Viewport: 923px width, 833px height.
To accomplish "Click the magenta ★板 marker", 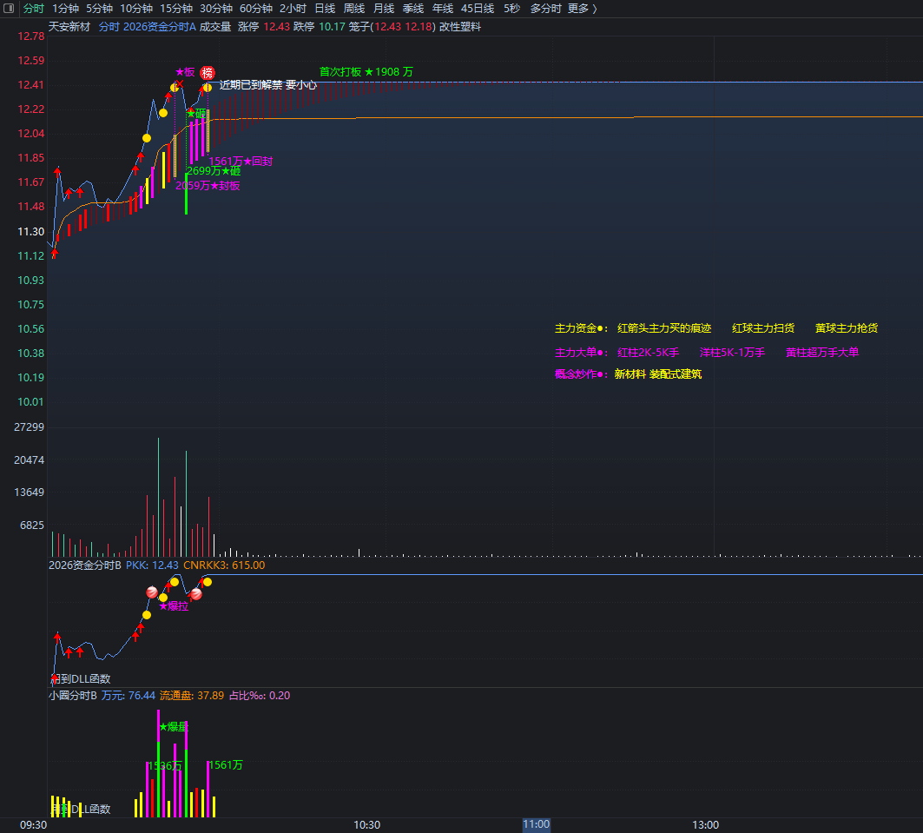I will [185, 72].
